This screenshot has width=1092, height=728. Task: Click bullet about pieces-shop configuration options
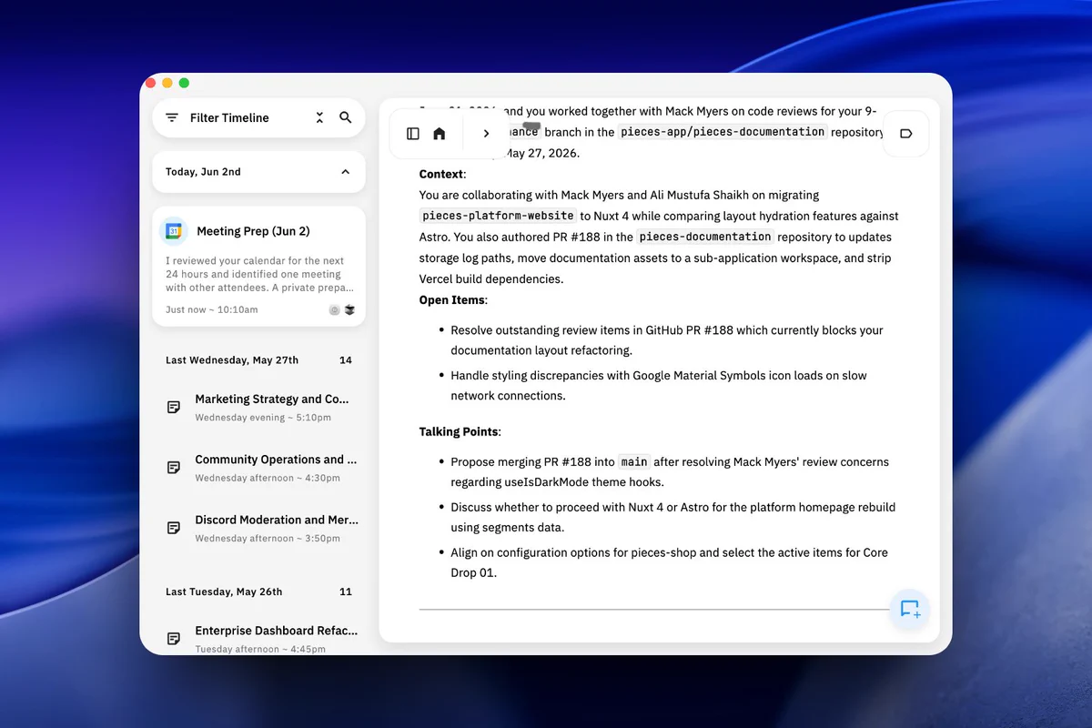[x=670, y=562]
